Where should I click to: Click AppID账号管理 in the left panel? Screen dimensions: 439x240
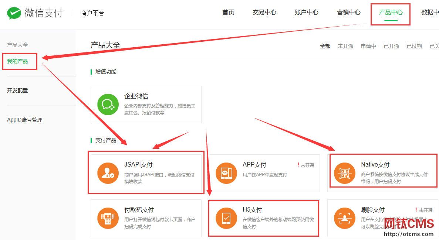[24, 120]
